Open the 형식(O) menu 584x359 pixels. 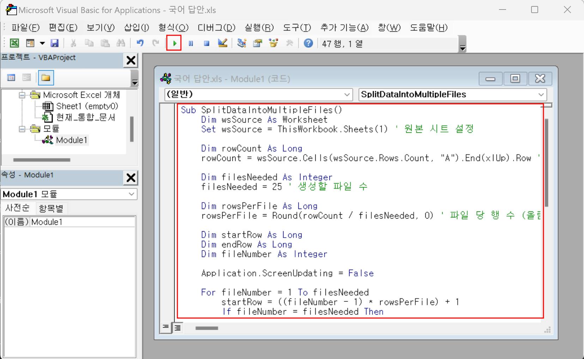click(174, 28)
